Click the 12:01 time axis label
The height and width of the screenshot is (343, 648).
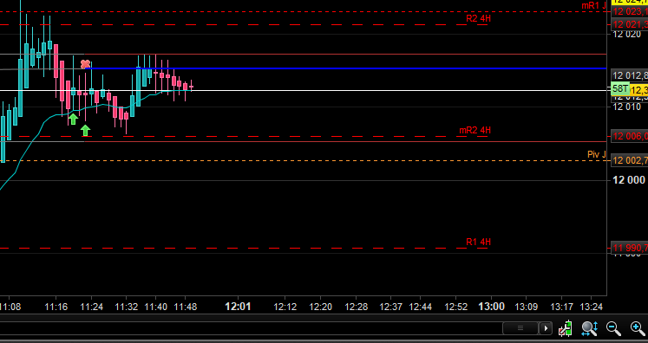(x=238, y=307)
